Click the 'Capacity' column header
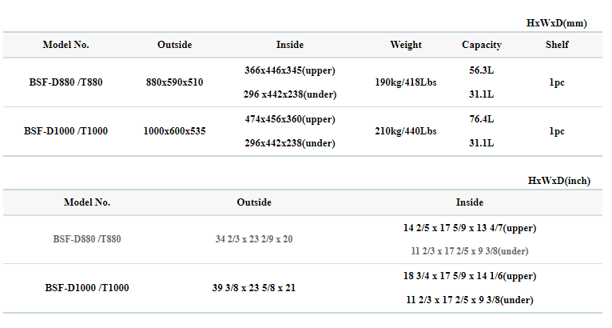Screen dimensions: 612x328 [481, 45]
